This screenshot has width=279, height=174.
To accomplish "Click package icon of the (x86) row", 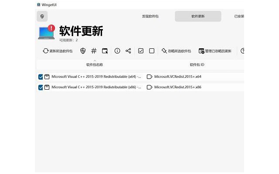I will tap(47, 87).
